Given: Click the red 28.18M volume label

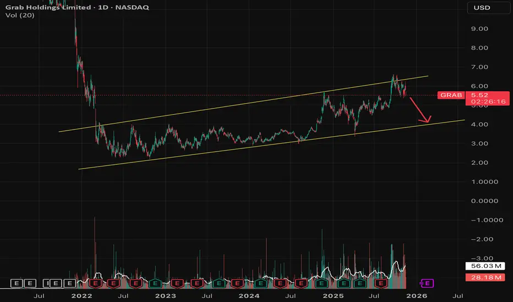Looking at the screenshot, I should [x=485, y=277].
